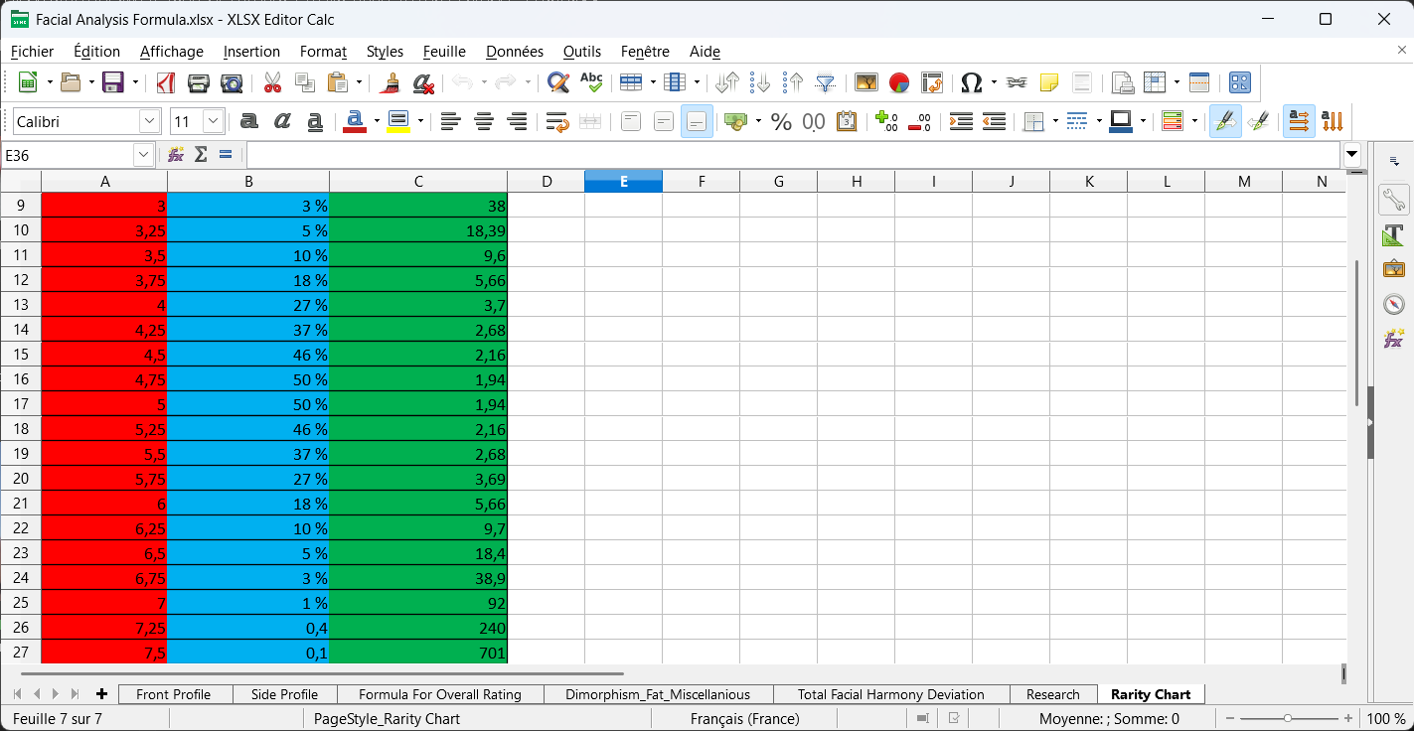Switch to Front Profile sheet tab

174,694
